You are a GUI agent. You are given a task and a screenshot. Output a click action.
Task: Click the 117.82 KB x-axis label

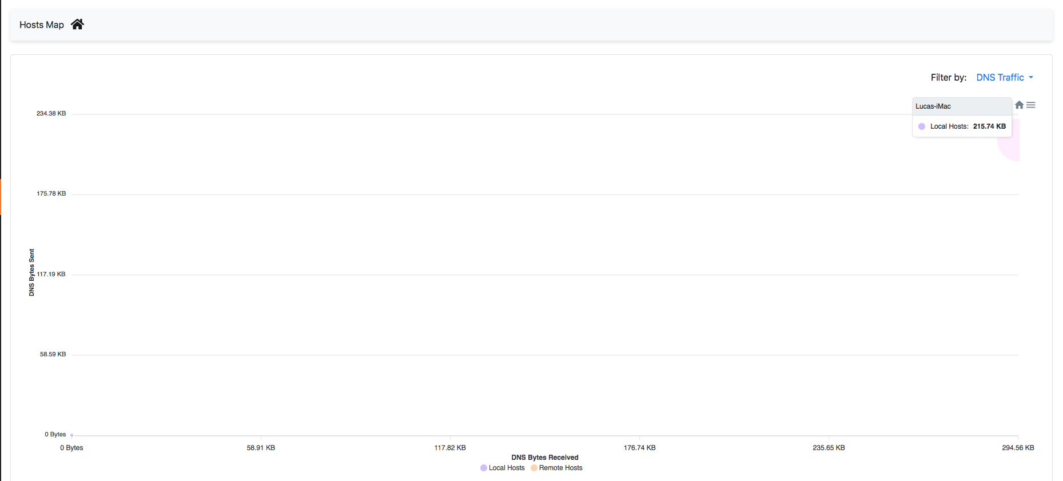click(x=450, y=448)
